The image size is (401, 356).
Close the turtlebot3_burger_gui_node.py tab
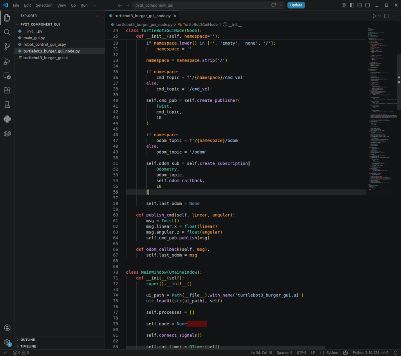pos(175,16)
